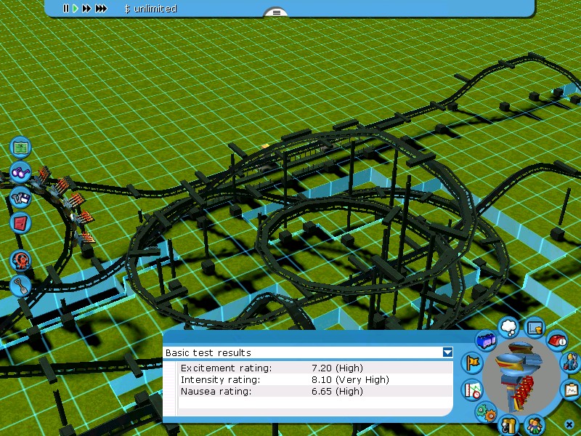Open the blue coaster train vehicles tab
This screenshot has height=436, width=581.
tap(485, 340)
